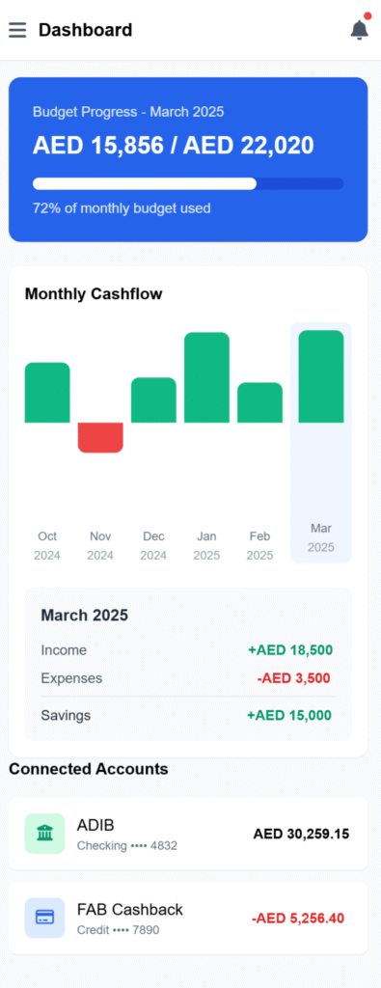Image resolution: width=381 pixels, height=988 pixels.
Task: Open the ADIB checking account row
Action: click(188, 833)
